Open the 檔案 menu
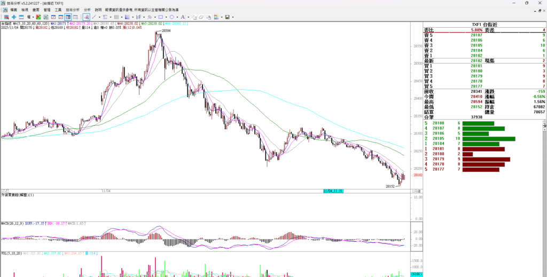This screenshot has width=547, height=277. [13, 10]
